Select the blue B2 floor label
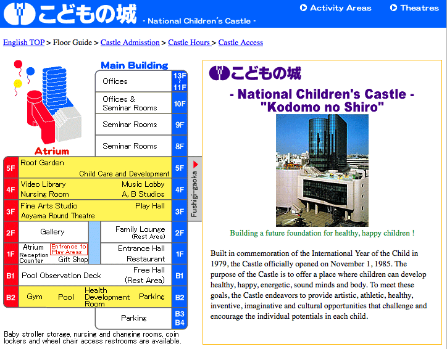Viewport: 447px width, 349px height. (x=180, y=297)
